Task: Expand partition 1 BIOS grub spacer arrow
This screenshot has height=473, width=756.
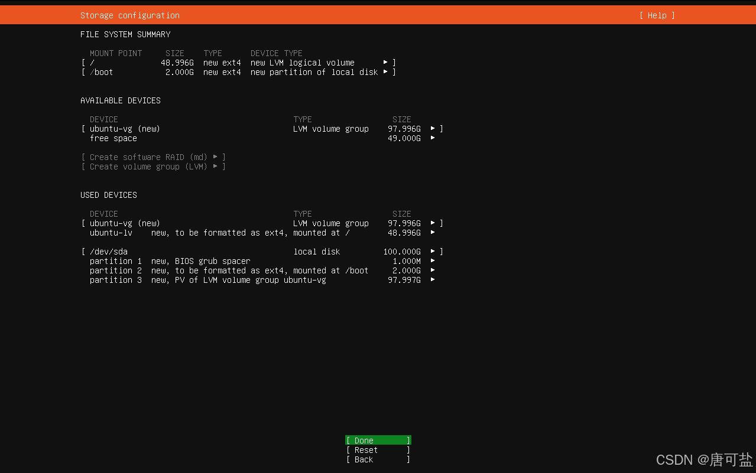Action: pos(433,261)
